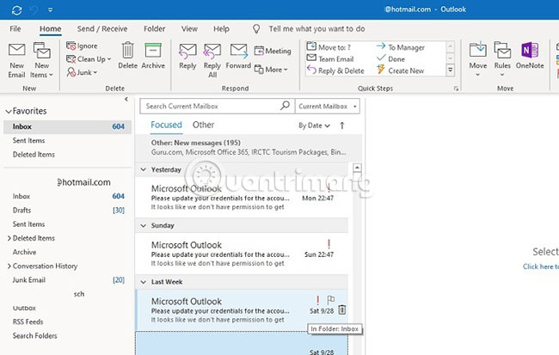Open the Send / Receive tab
This screenshot has height=355, width=559.
[102, 29]
